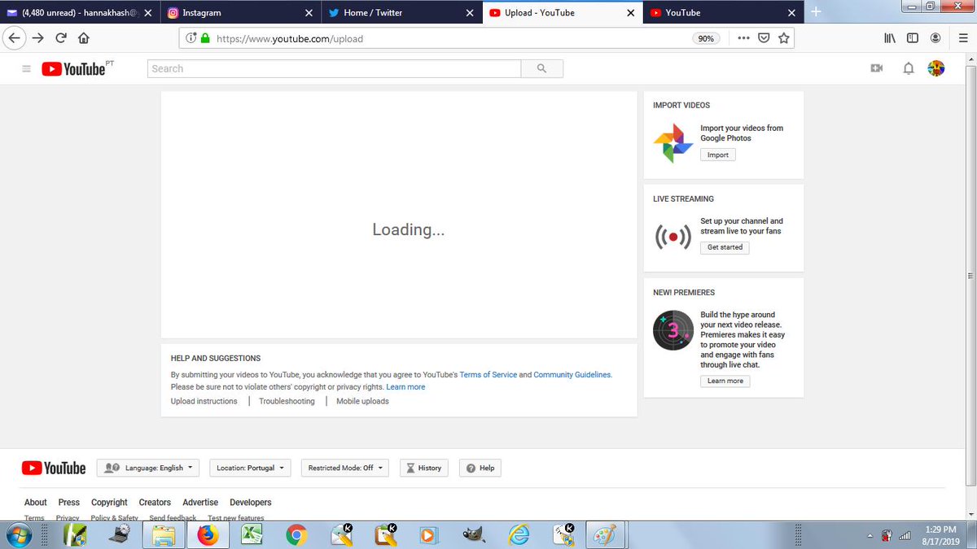This screenshot has width=977, height=549.
Task: Click the Copyright footer link
Action: click(109, 503)
